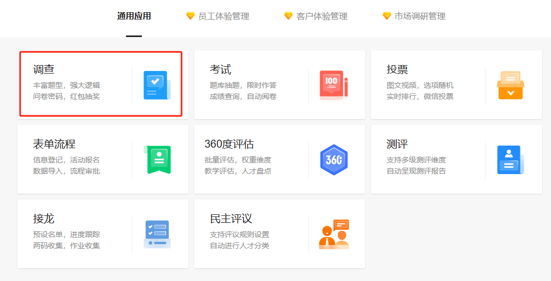The image size is (551, 281).
Task: Open the 360度评估 card title
Action: [229, 144]
